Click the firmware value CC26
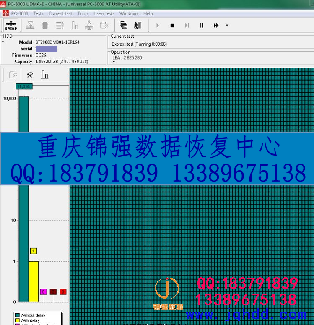314x325 pixels. click(41, 55)
